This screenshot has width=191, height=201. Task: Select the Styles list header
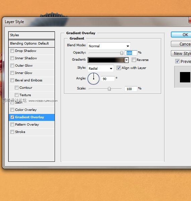click(31, 35)
